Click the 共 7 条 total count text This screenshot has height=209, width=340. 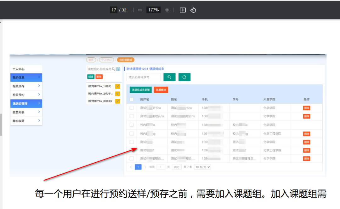[188, 167]
